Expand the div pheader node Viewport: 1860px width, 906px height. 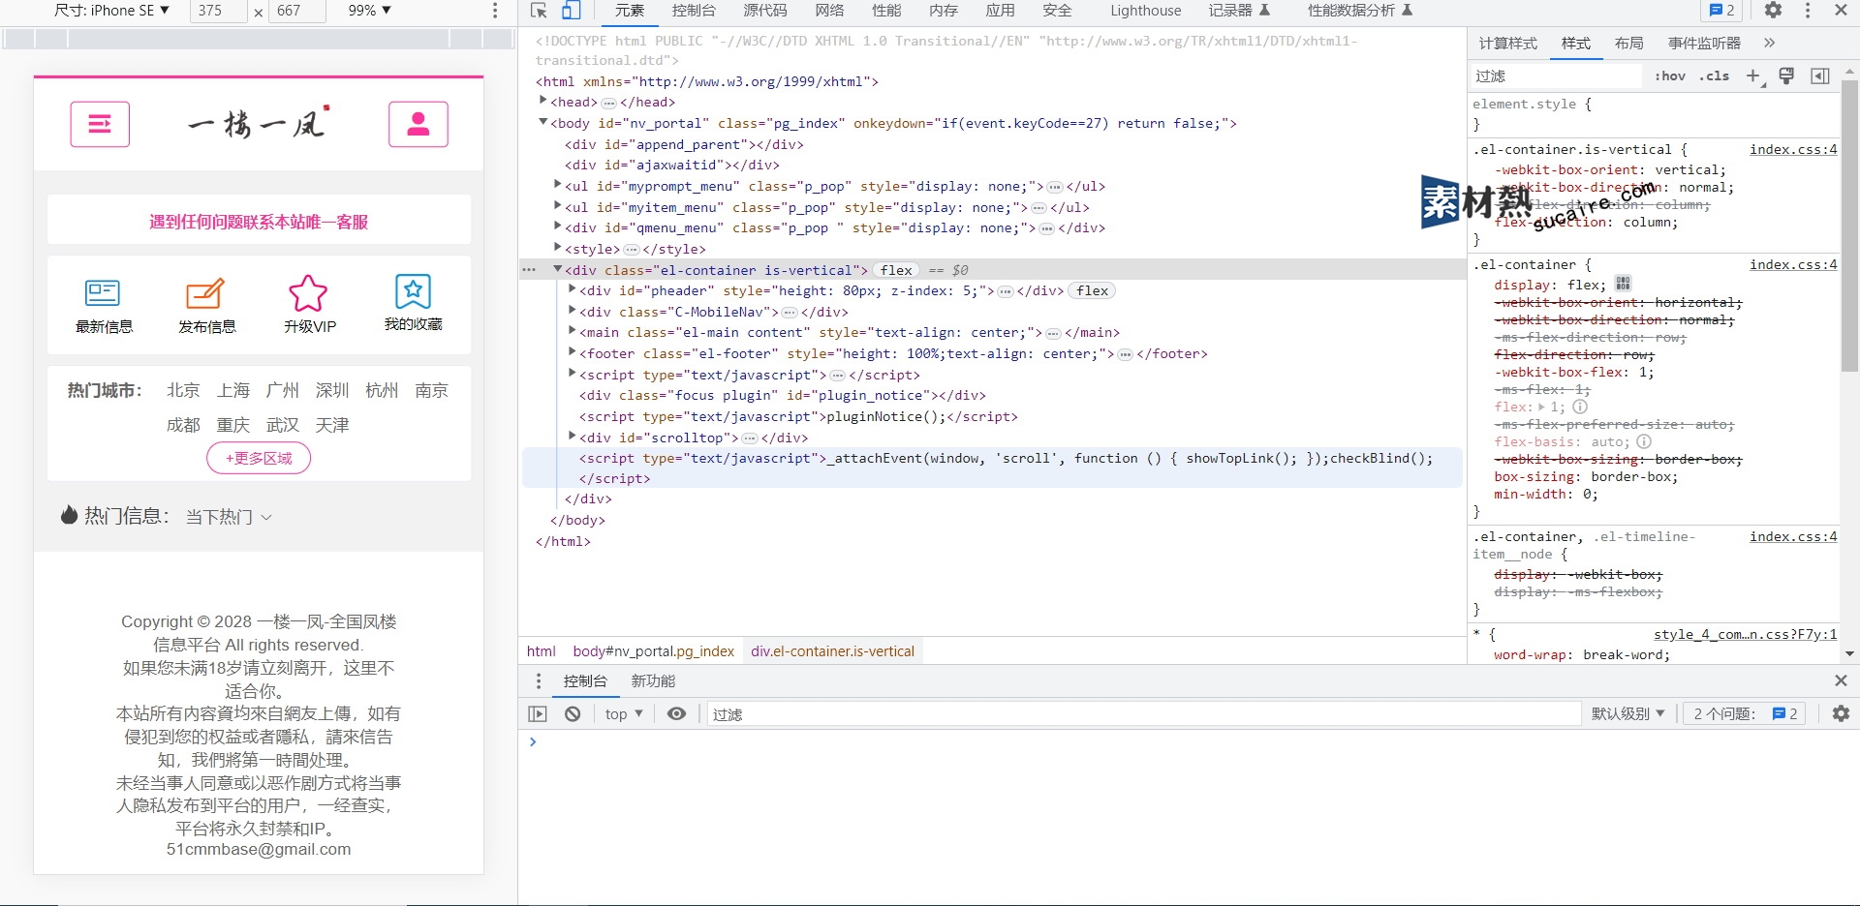[x=572, y=288]
